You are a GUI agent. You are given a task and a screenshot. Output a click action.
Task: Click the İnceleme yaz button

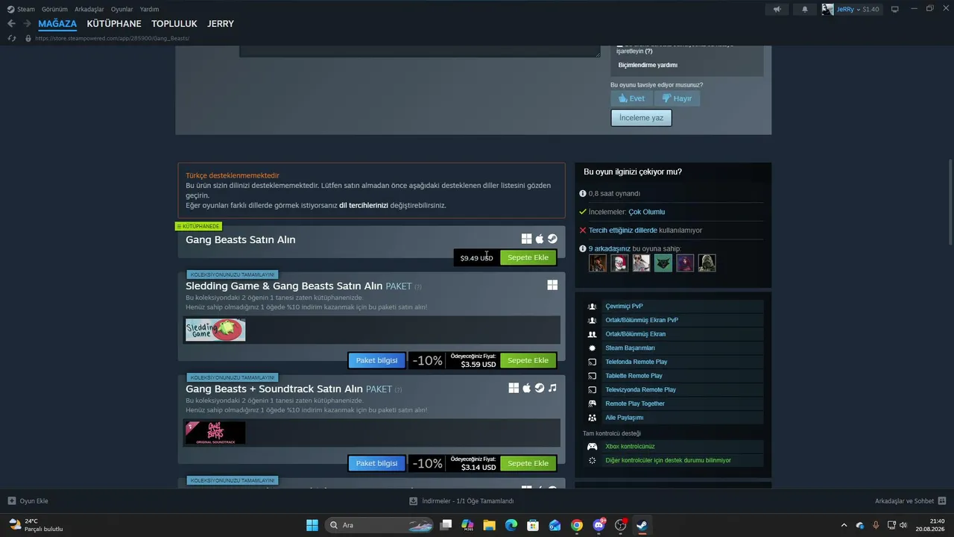[x=641, y=118]
